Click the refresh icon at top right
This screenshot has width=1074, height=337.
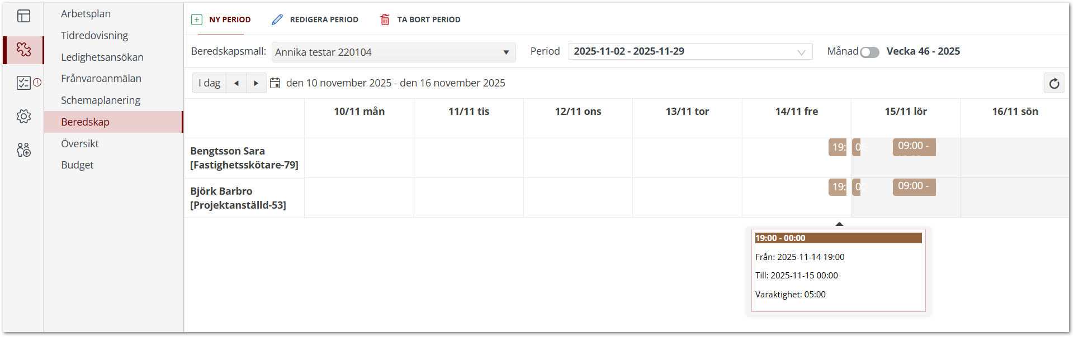1054,83
